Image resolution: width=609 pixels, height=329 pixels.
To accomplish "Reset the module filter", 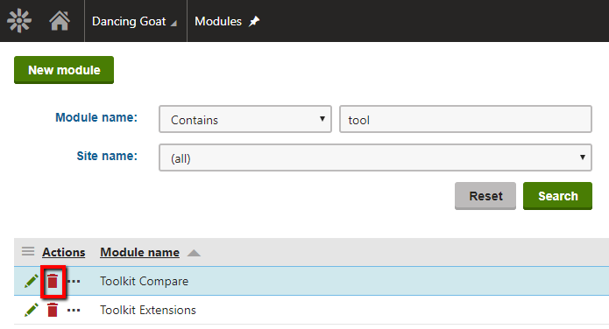I will pos(485,196).
